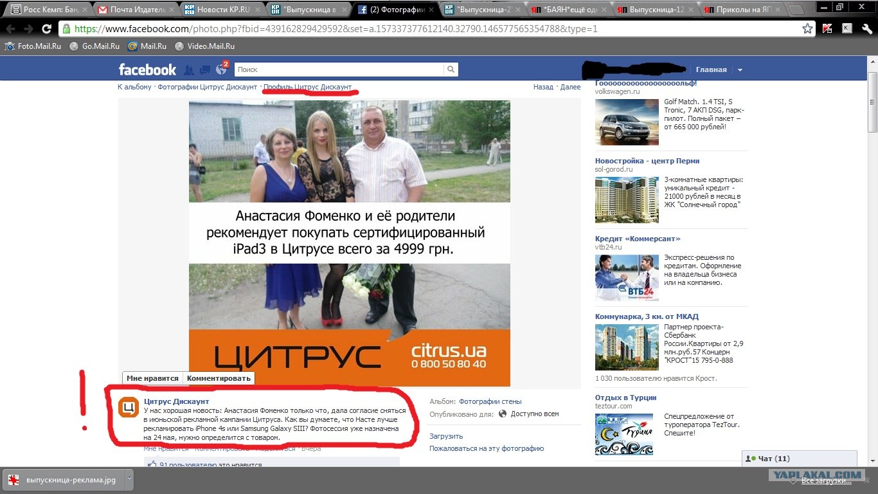This screenshot has width=878, height=494.
Task: Switch to the Выпускница-12 tab
Action: click(x=656, y=10)
